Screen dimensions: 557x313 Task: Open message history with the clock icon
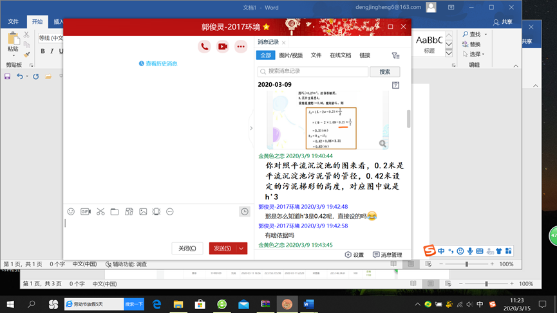tap(245, 211)
